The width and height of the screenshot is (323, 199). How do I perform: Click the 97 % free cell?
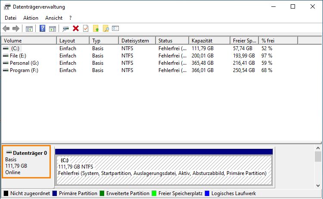coord(267,56)
